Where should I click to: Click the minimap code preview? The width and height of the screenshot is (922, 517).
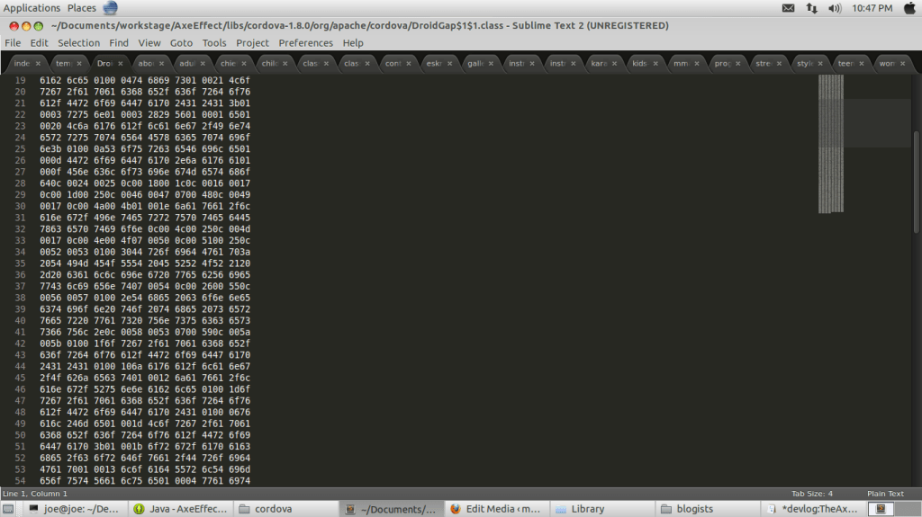click(830, 144)
